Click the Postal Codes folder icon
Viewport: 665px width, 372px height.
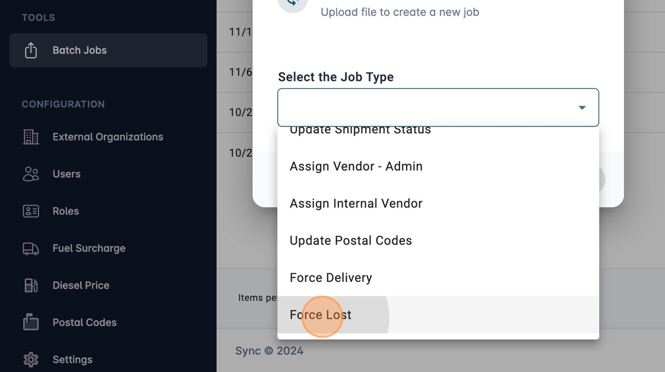click(x=31, y=322)
